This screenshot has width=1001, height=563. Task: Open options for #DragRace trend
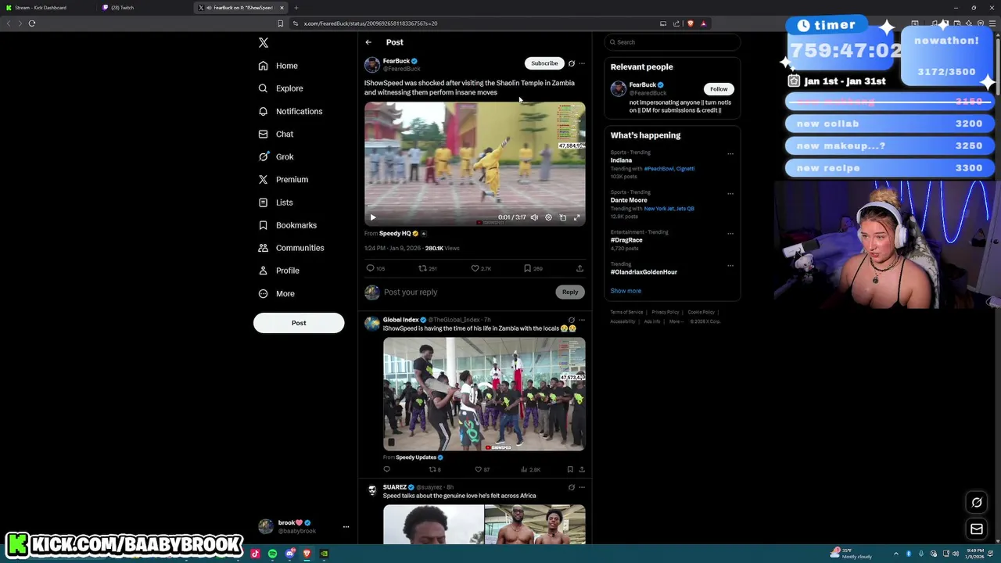click(730, 233)
